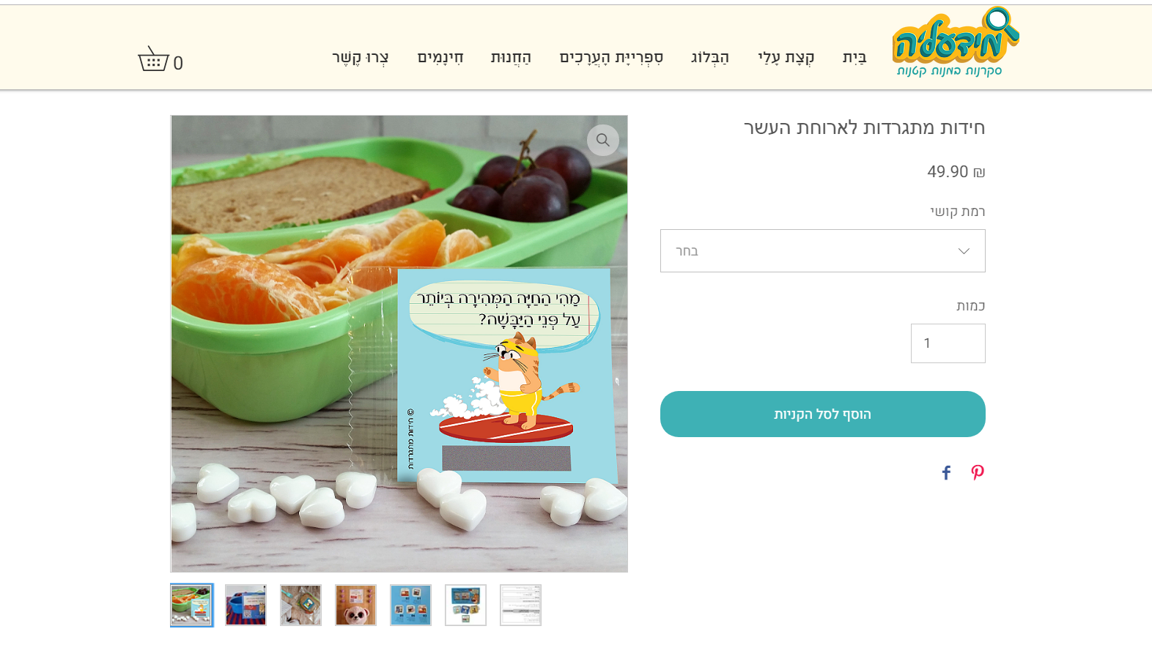
Task: Select the blue bowl on striped cloth thumbnail
Action: (x=245, y=605)
